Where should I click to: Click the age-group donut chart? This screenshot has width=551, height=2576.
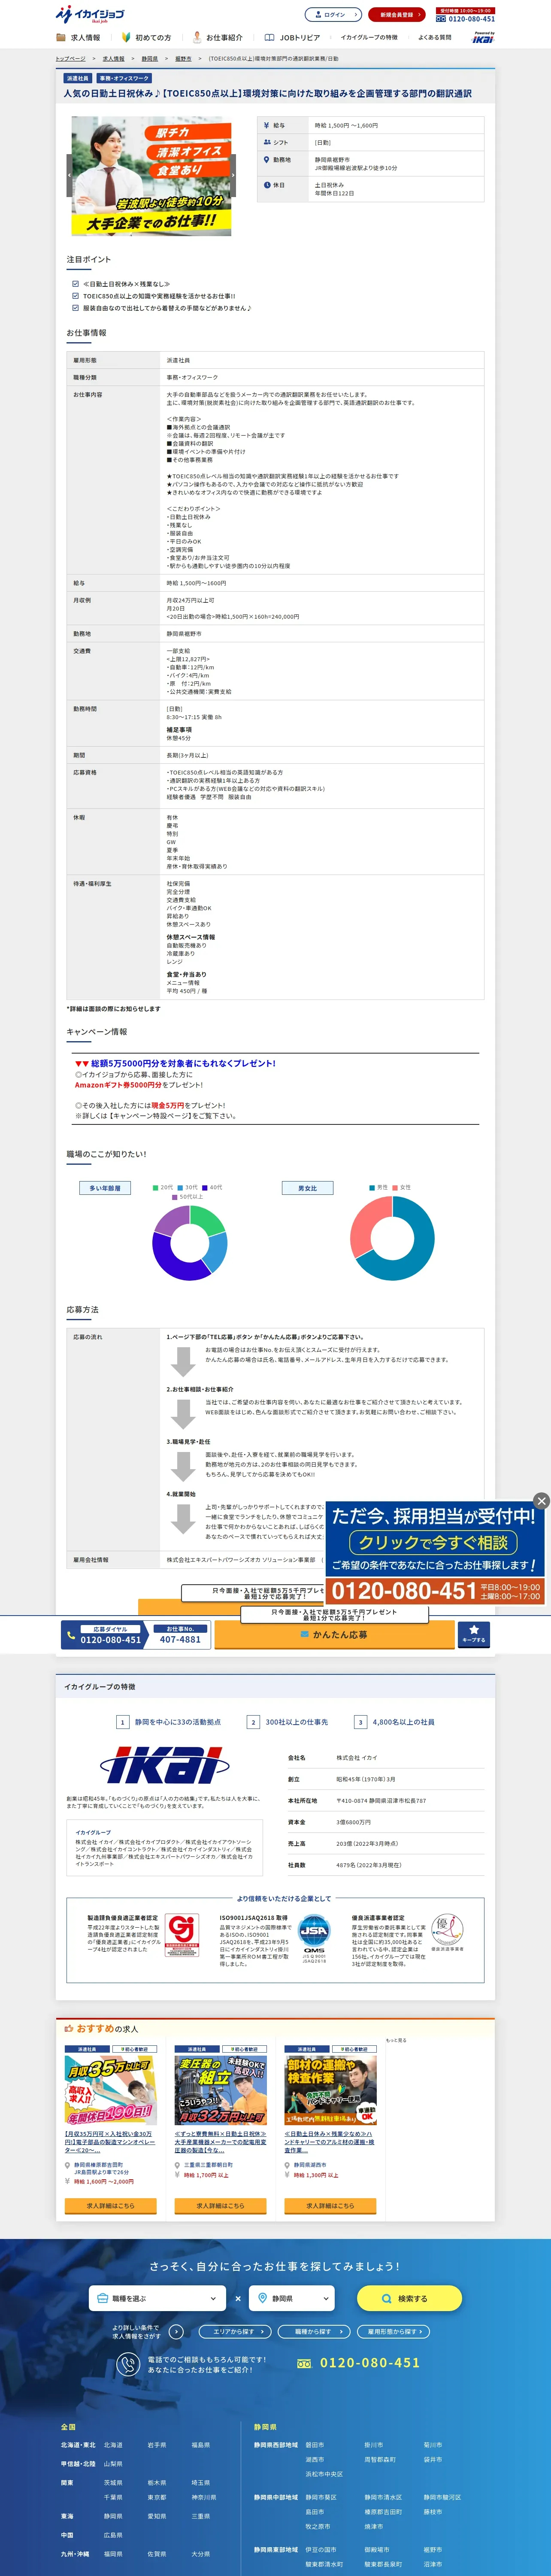click(190, 1243)
